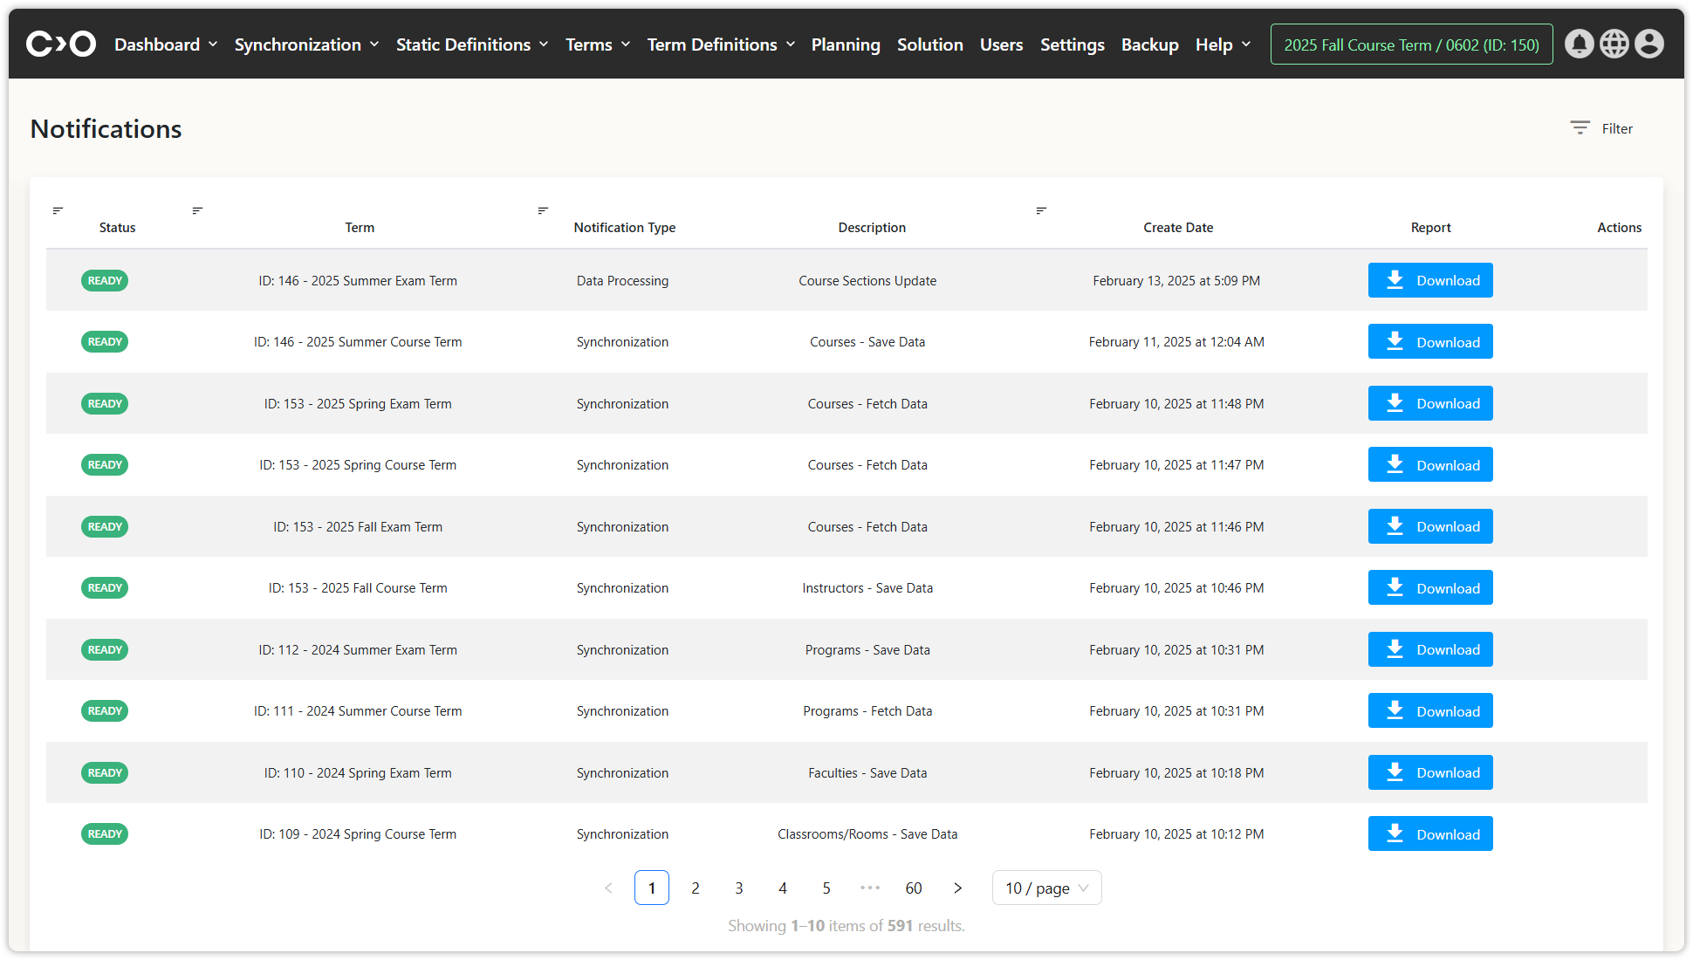Jump to page 60
This screenshot has width=1693, height=960.
click(913, 888)
